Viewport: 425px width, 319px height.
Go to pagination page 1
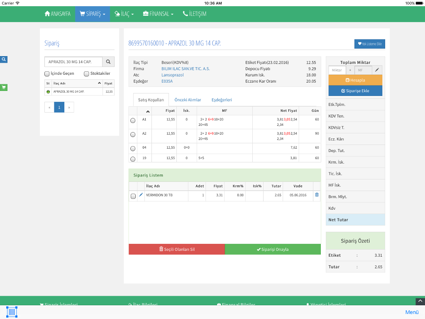coord(59,107)
